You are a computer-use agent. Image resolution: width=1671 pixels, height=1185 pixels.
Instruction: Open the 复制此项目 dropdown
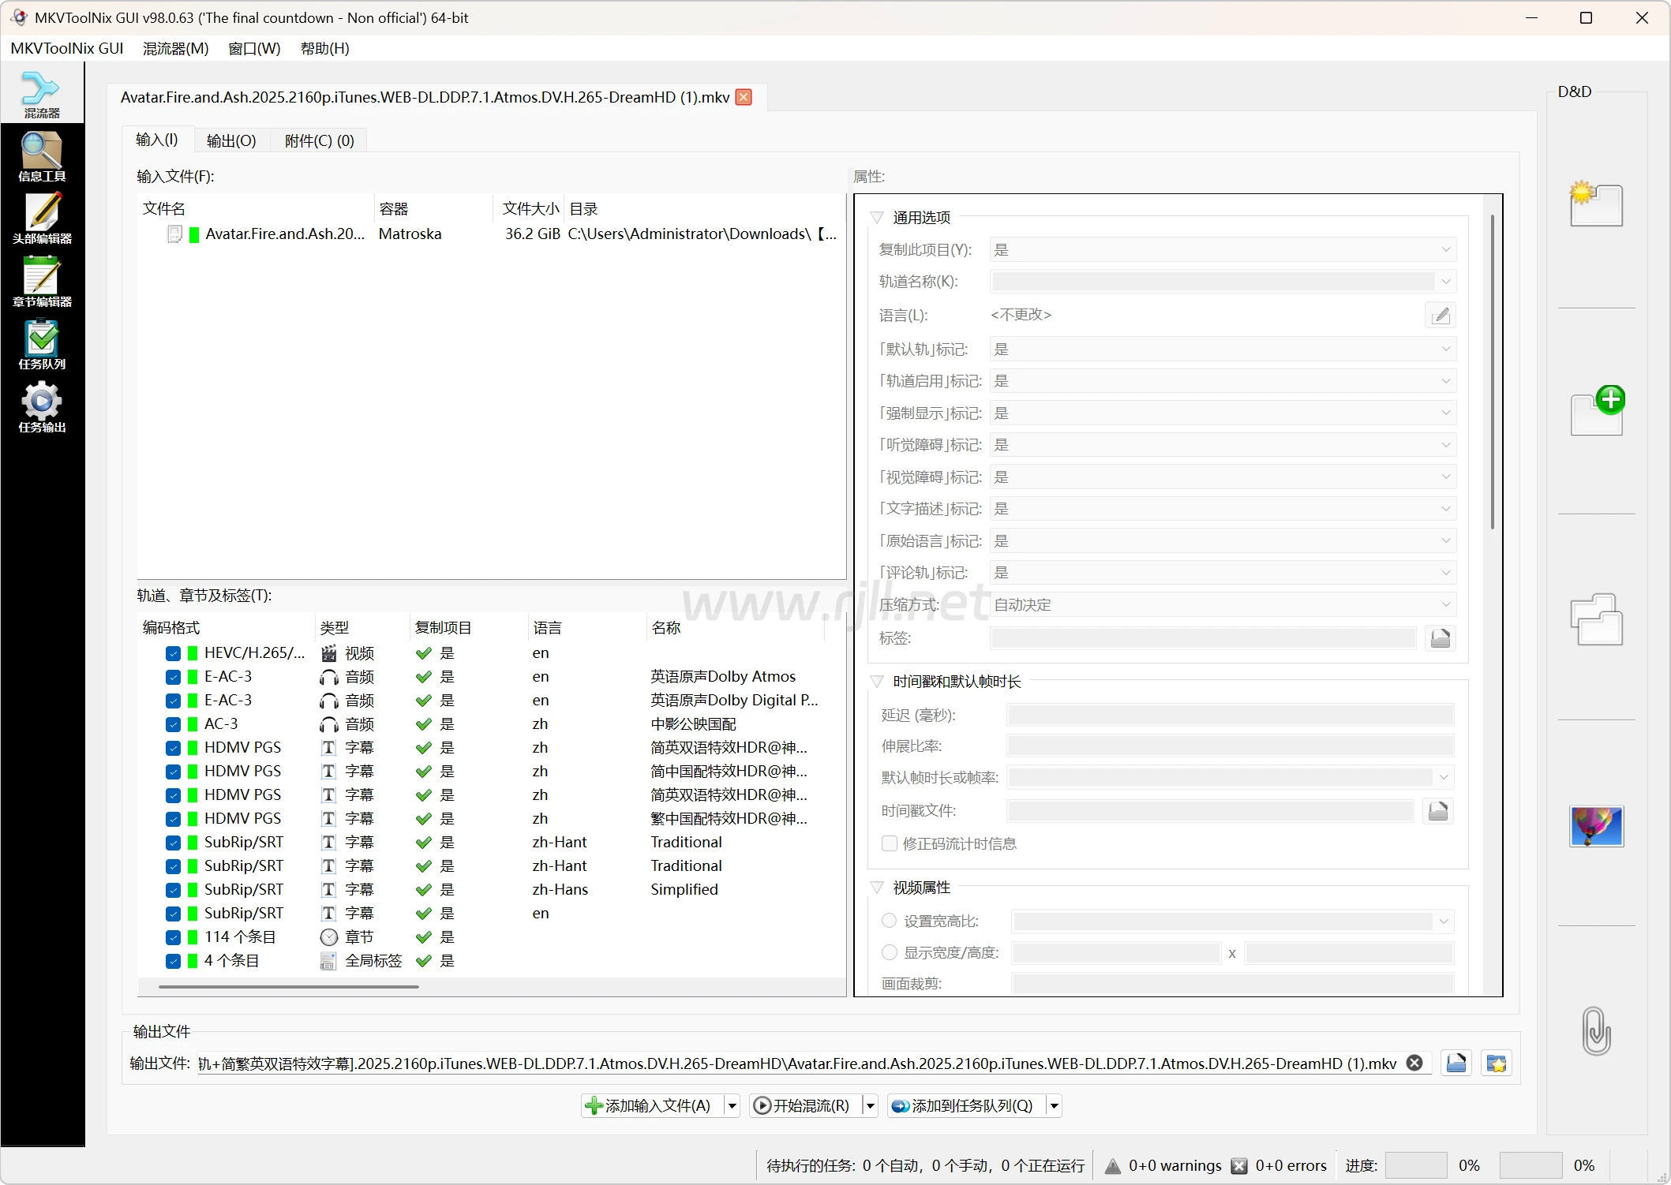point(1222,250)
